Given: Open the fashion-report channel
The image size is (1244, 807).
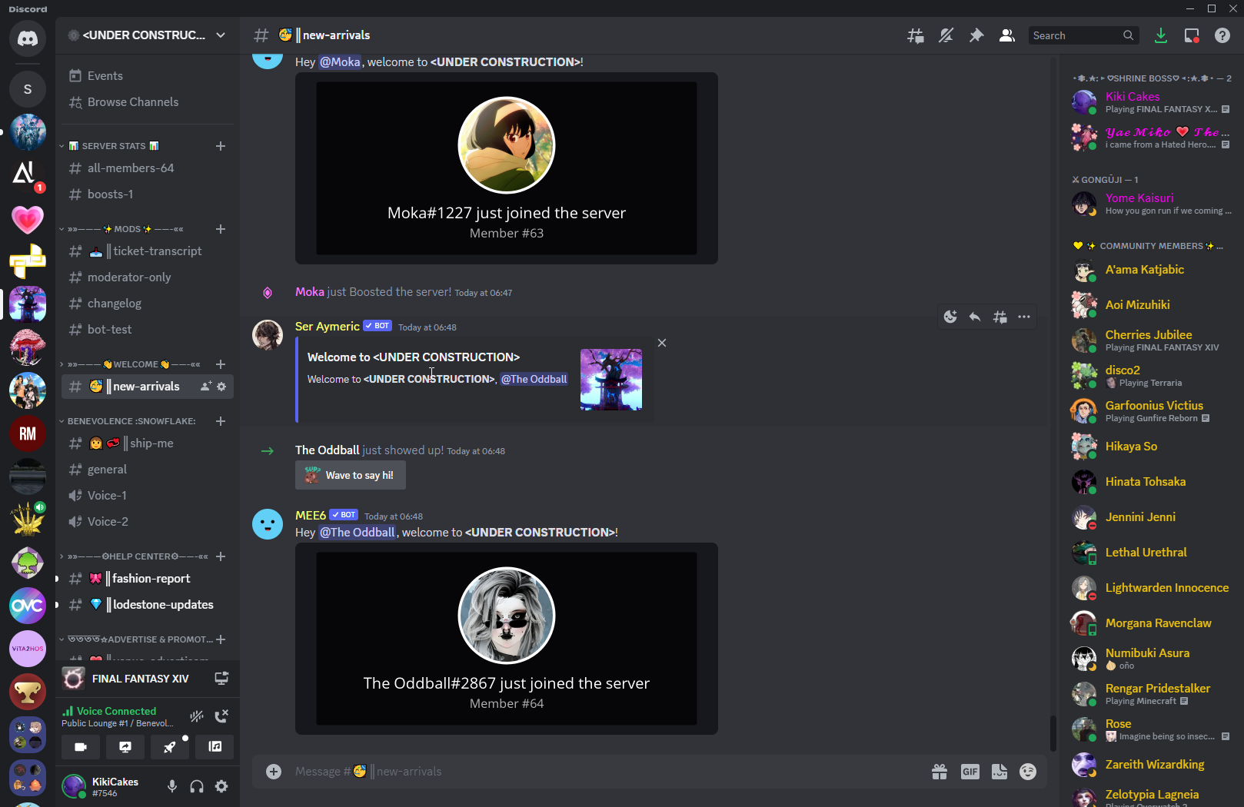Looking at the screenshot, I should 147,579.
